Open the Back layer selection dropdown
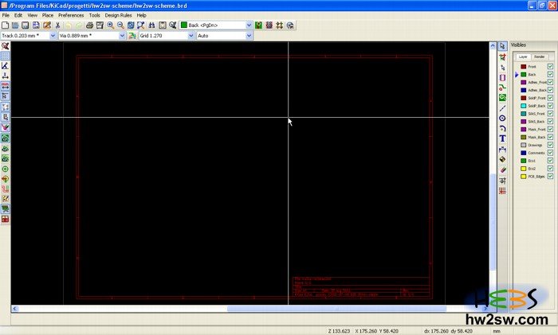The width and height of the screenshot is (558, 335). (x=249, y=25)
